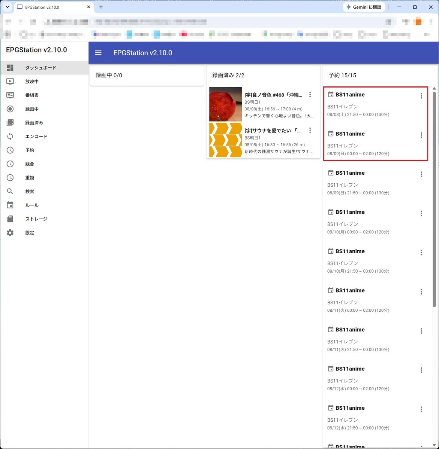Open the 録画中 0/0 card header
This screenshot has width=439, height=449.
click(x=147, y=75)
